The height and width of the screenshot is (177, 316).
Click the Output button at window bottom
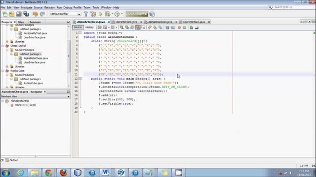pyautogui.click(x=11, y=160)
